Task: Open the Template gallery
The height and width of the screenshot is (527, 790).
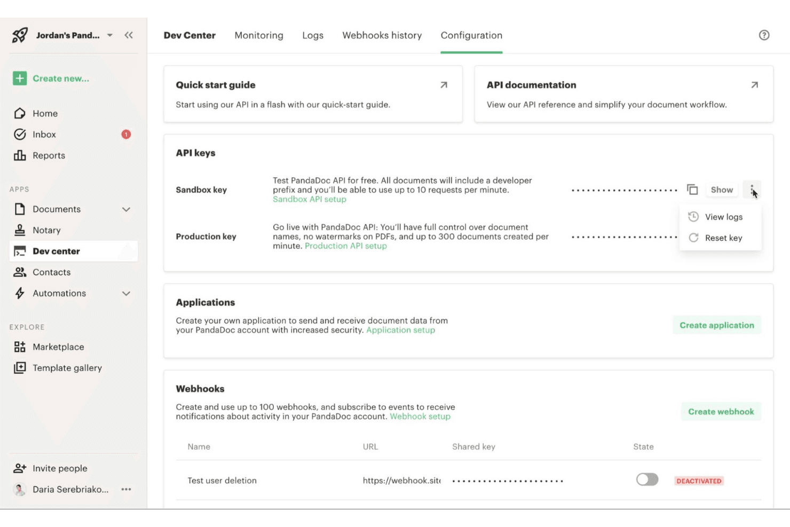Action: click(x=67, y=368)
